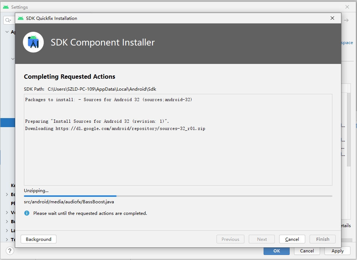
Task: Click the forward arrow in Settings
Action: tap(346, 20)
